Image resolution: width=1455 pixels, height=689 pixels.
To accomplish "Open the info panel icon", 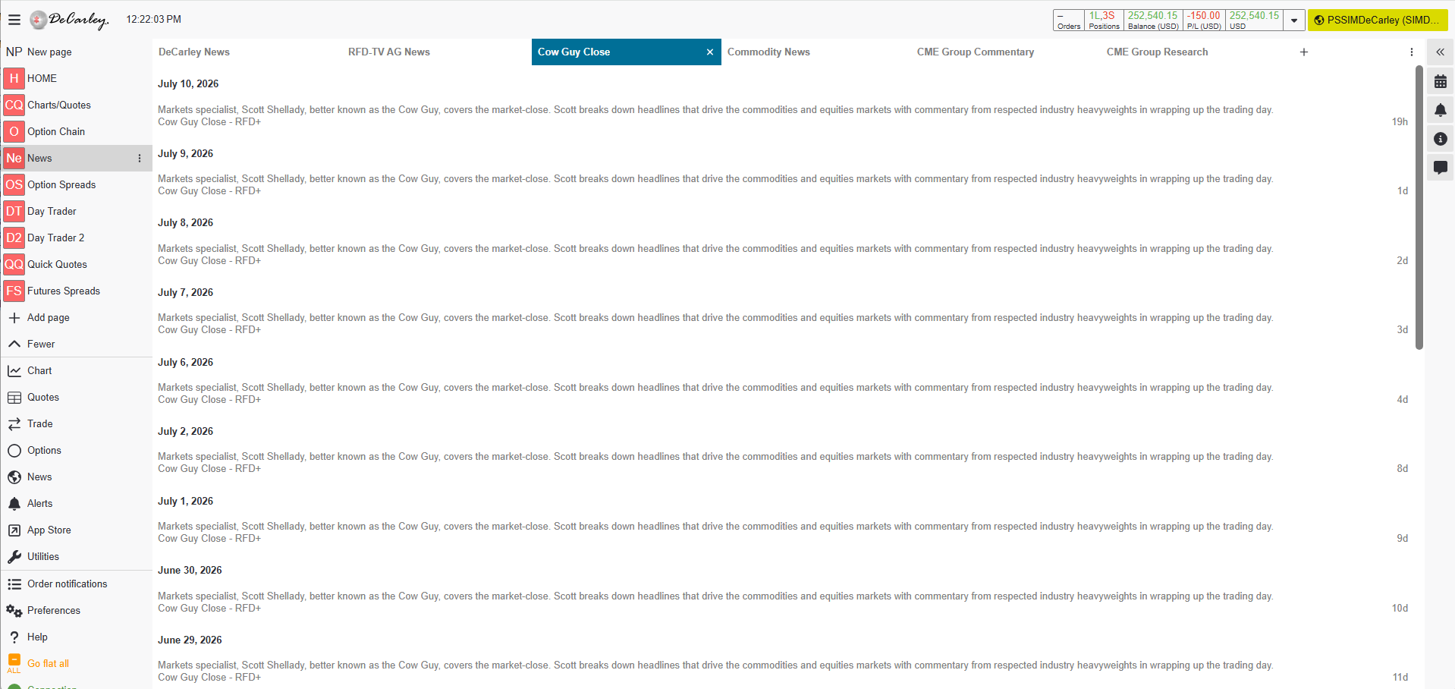I will point(1441,139).
